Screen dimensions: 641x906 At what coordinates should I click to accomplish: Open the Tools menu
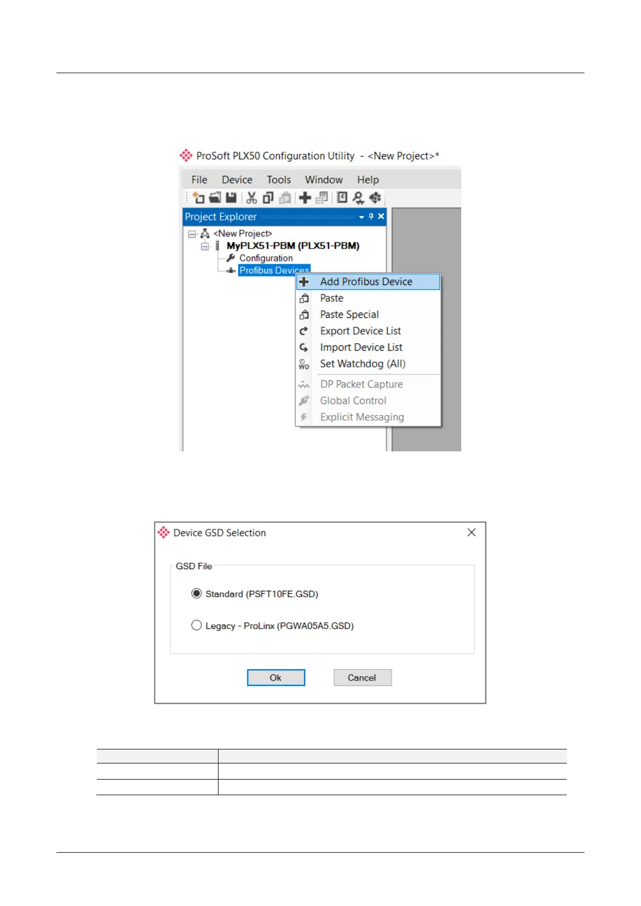[279, 180]
